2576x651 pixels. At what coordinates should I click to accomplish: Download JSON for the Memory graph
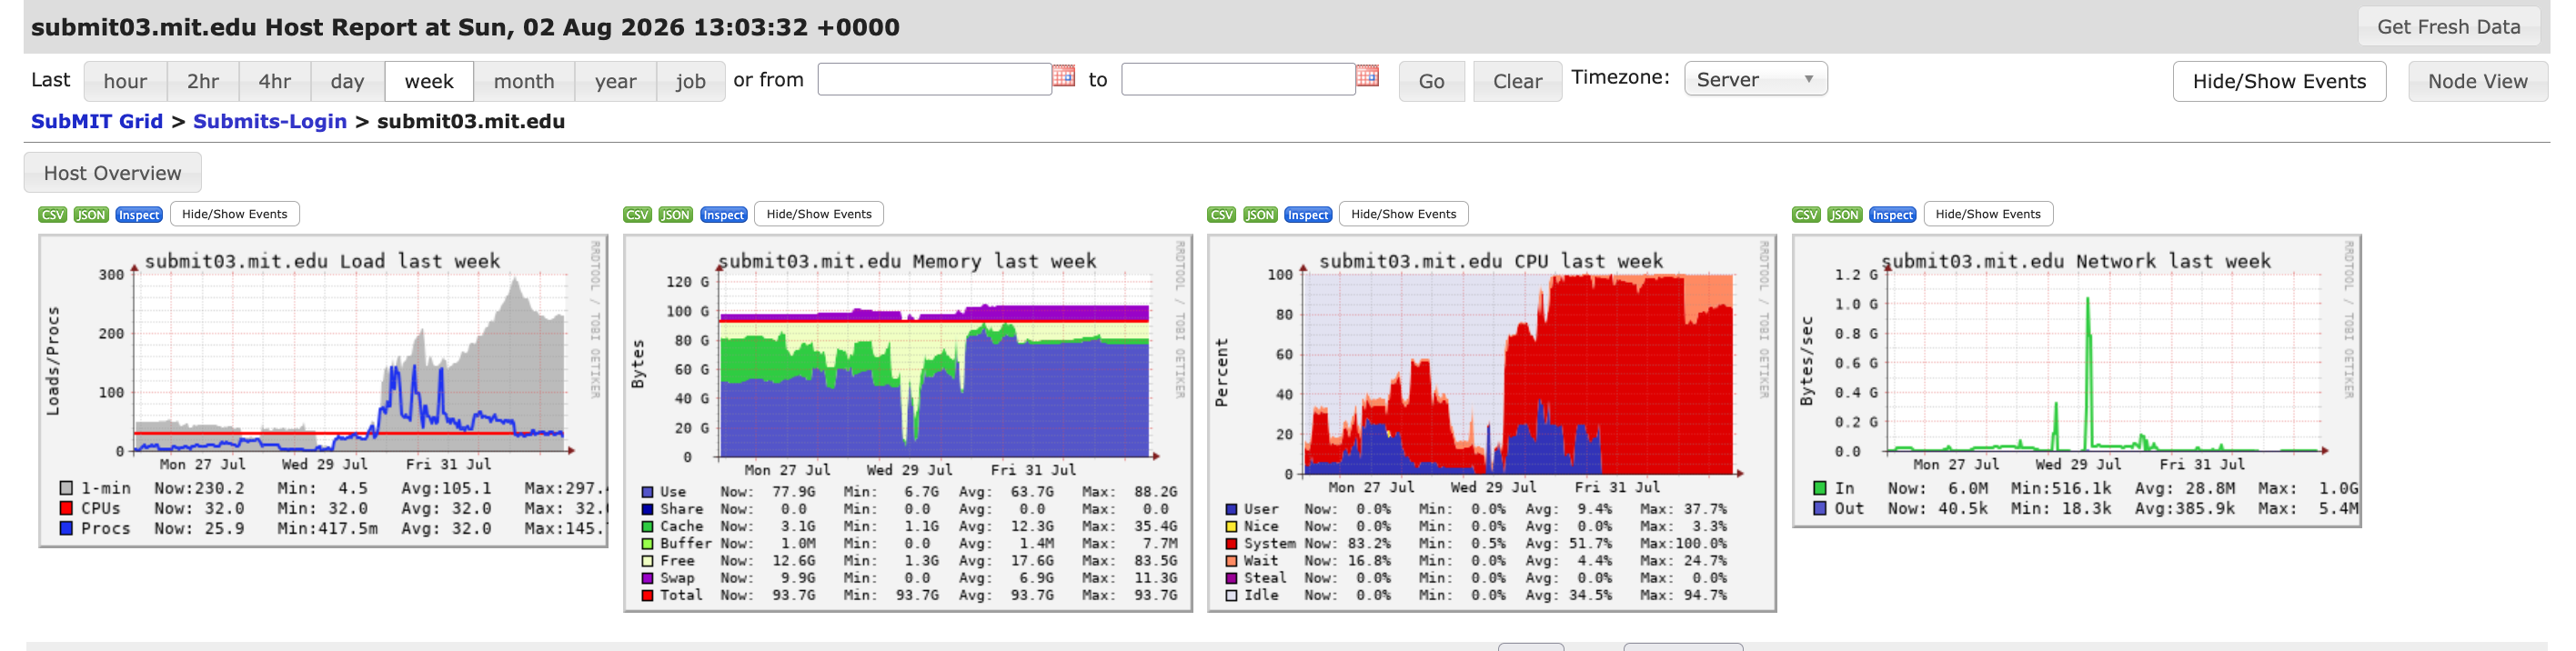pyautogui.click(x=676, y=215)
